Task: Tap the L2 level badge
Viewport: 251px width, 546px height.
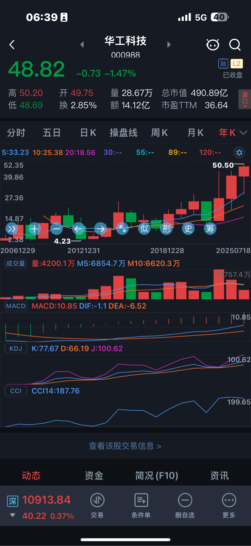Action: click(237, 64)
